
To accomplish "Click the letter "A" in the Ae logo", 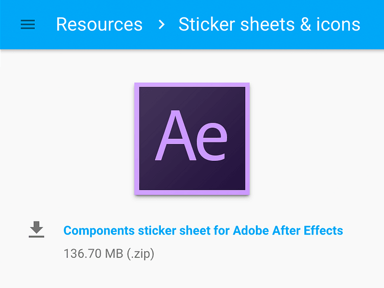I will 176,135.
